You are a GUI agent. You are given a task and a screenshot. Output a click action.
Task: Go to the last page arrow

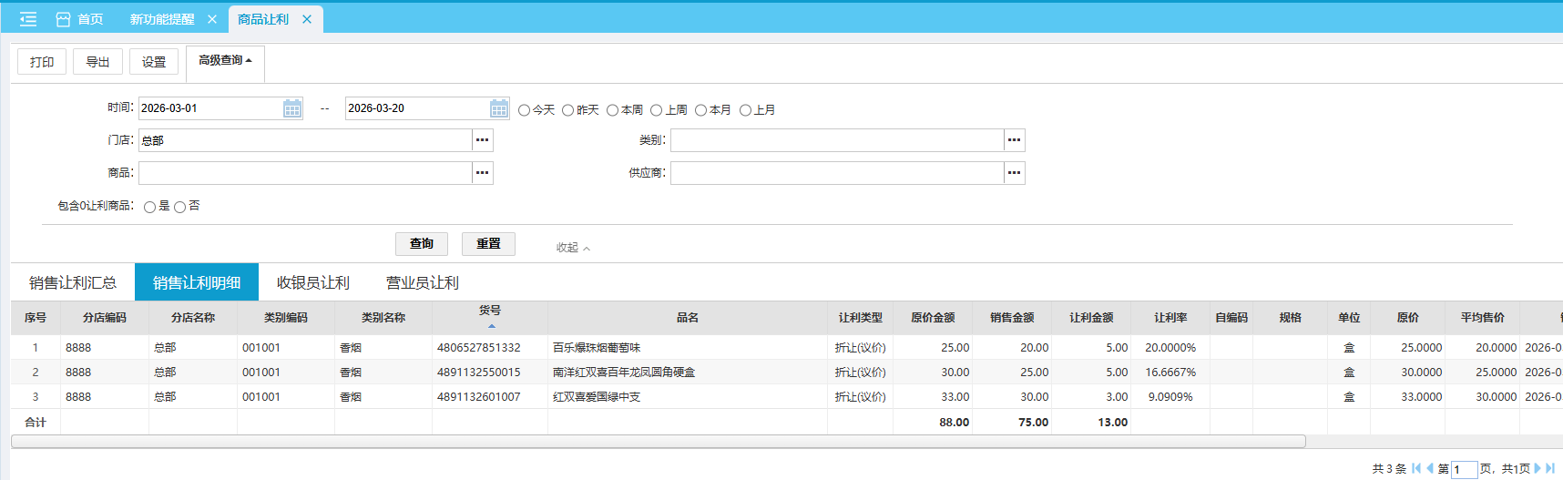(x=1550, y=468)
